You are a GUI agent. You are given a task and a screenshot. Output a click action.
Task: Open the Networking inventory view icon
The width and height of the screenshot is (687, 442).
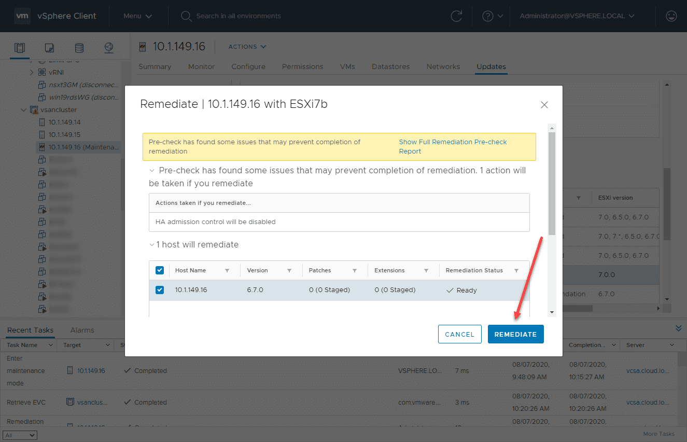click(108, 47)
